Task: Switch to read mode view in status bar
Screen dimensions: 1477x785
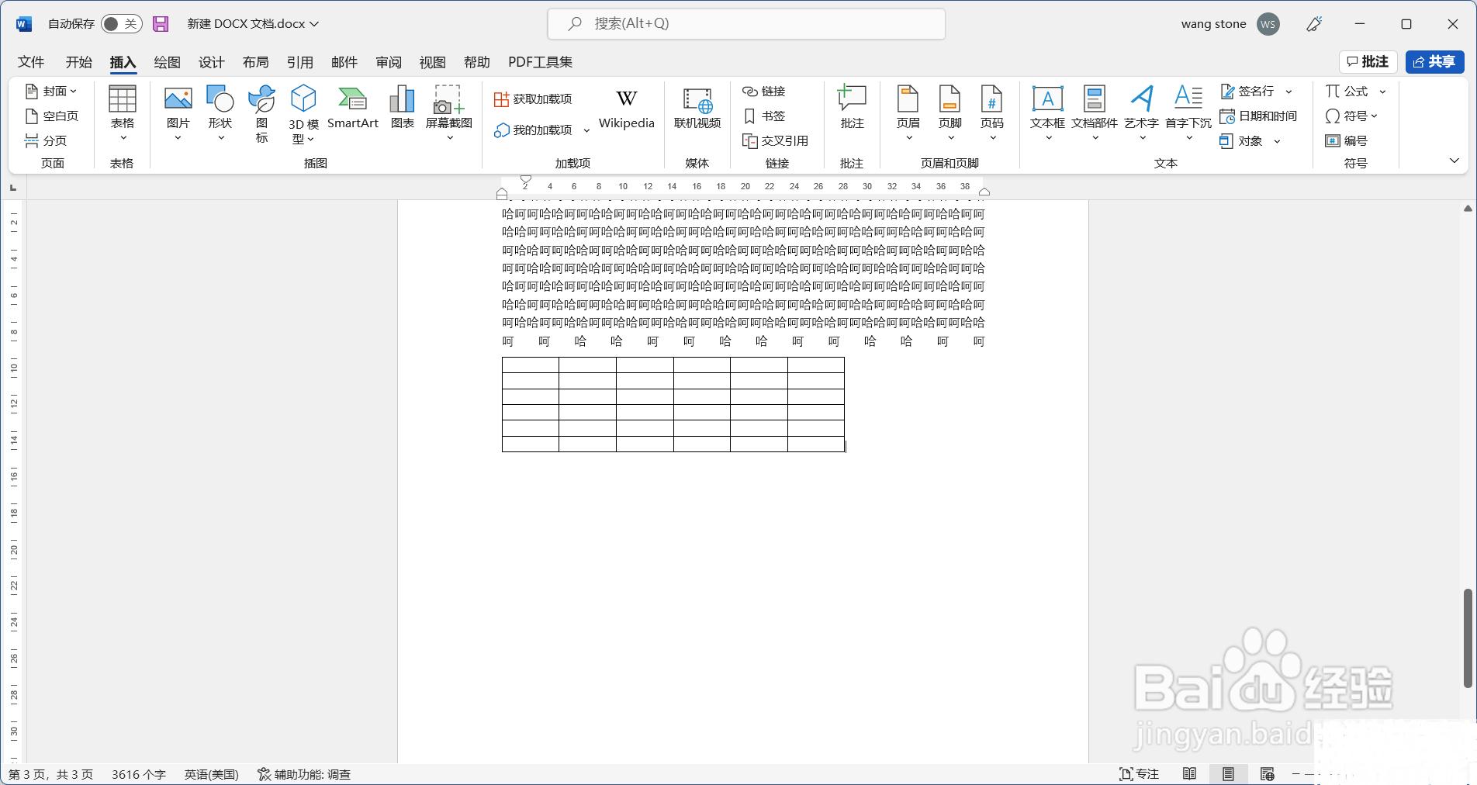Action: click(x=1189, y=774)
